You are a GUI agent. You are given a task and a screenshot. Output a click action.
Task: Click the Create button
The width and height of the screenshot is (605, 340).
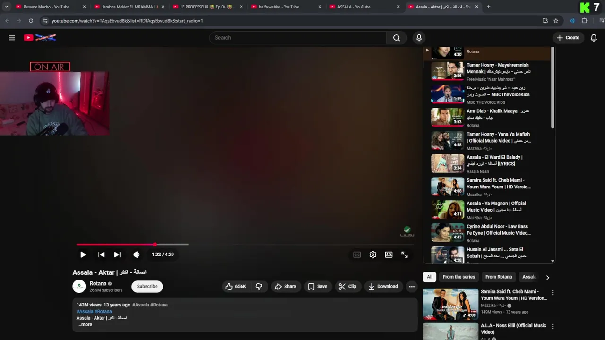(568, 38)
